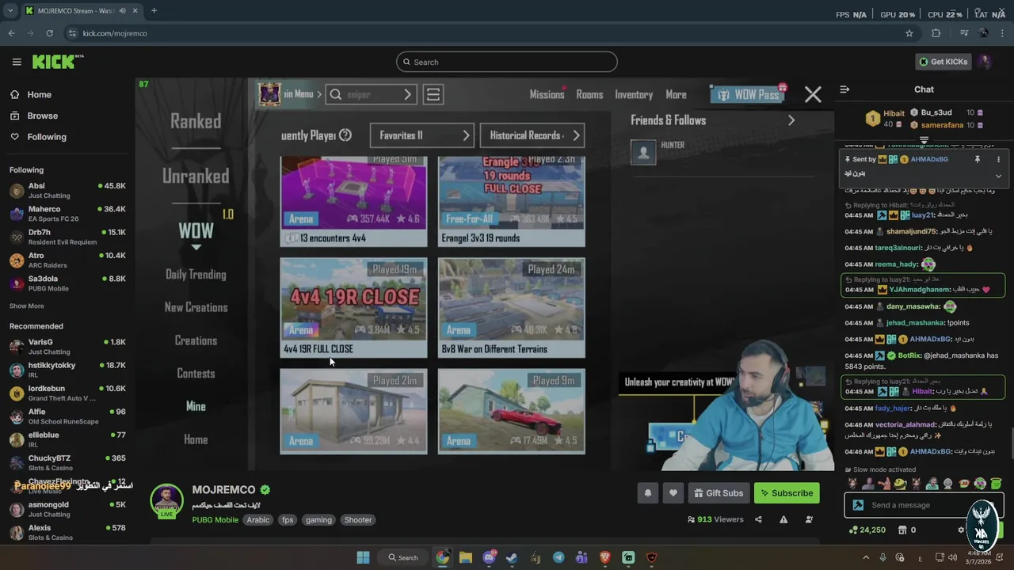Click the Get KICKs button

[943, 62]
